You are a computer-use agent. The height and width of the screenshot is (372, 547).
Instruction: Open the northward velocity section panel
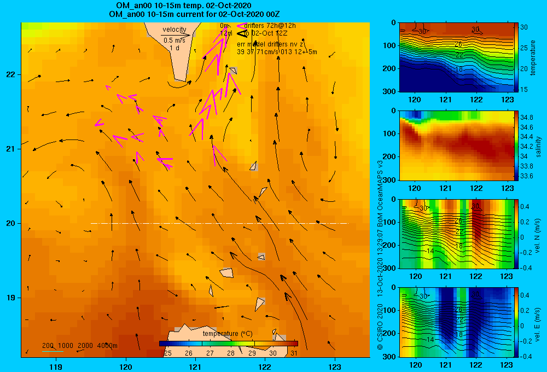(x=457, y=234)
